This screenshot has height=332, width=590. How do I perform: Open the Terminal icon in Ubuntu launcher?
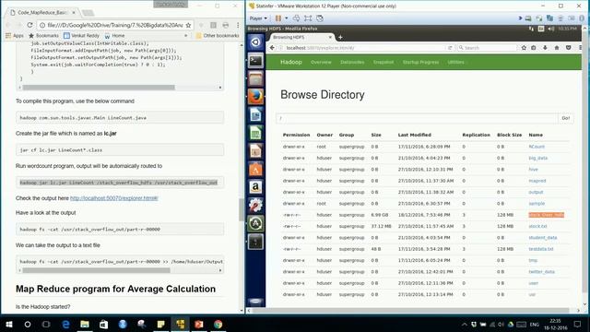(x=255, y=60)
